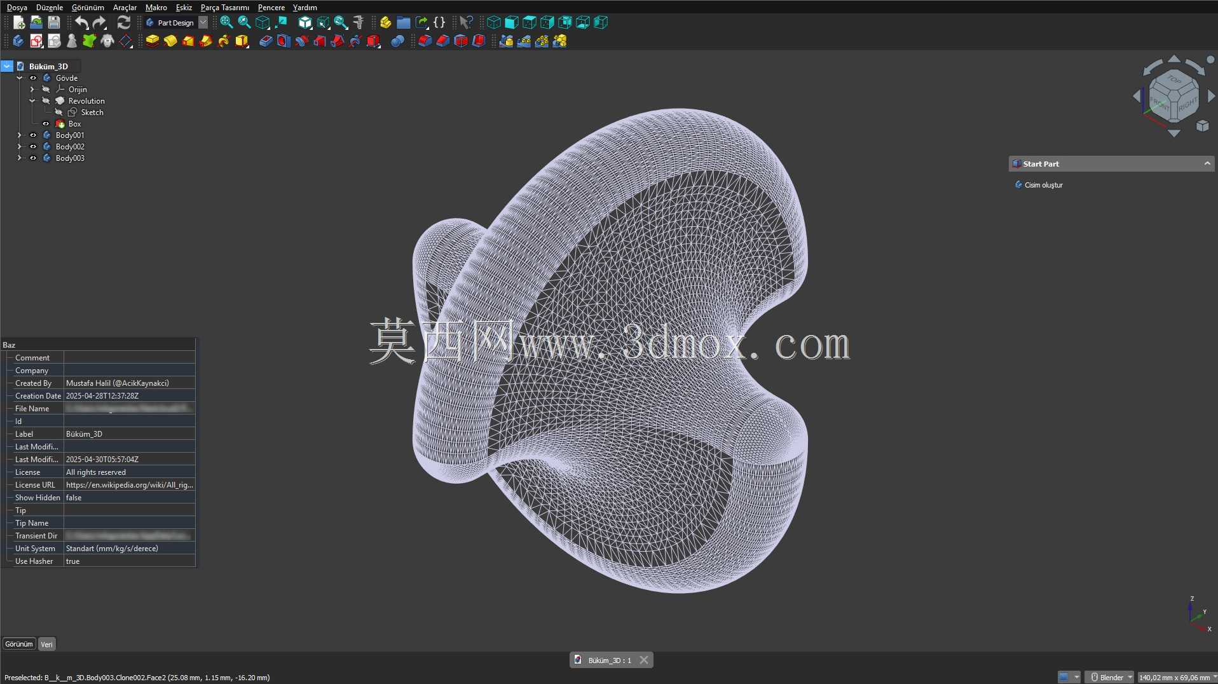Create a new document with the toolbar icon

(x=19, y=23)
